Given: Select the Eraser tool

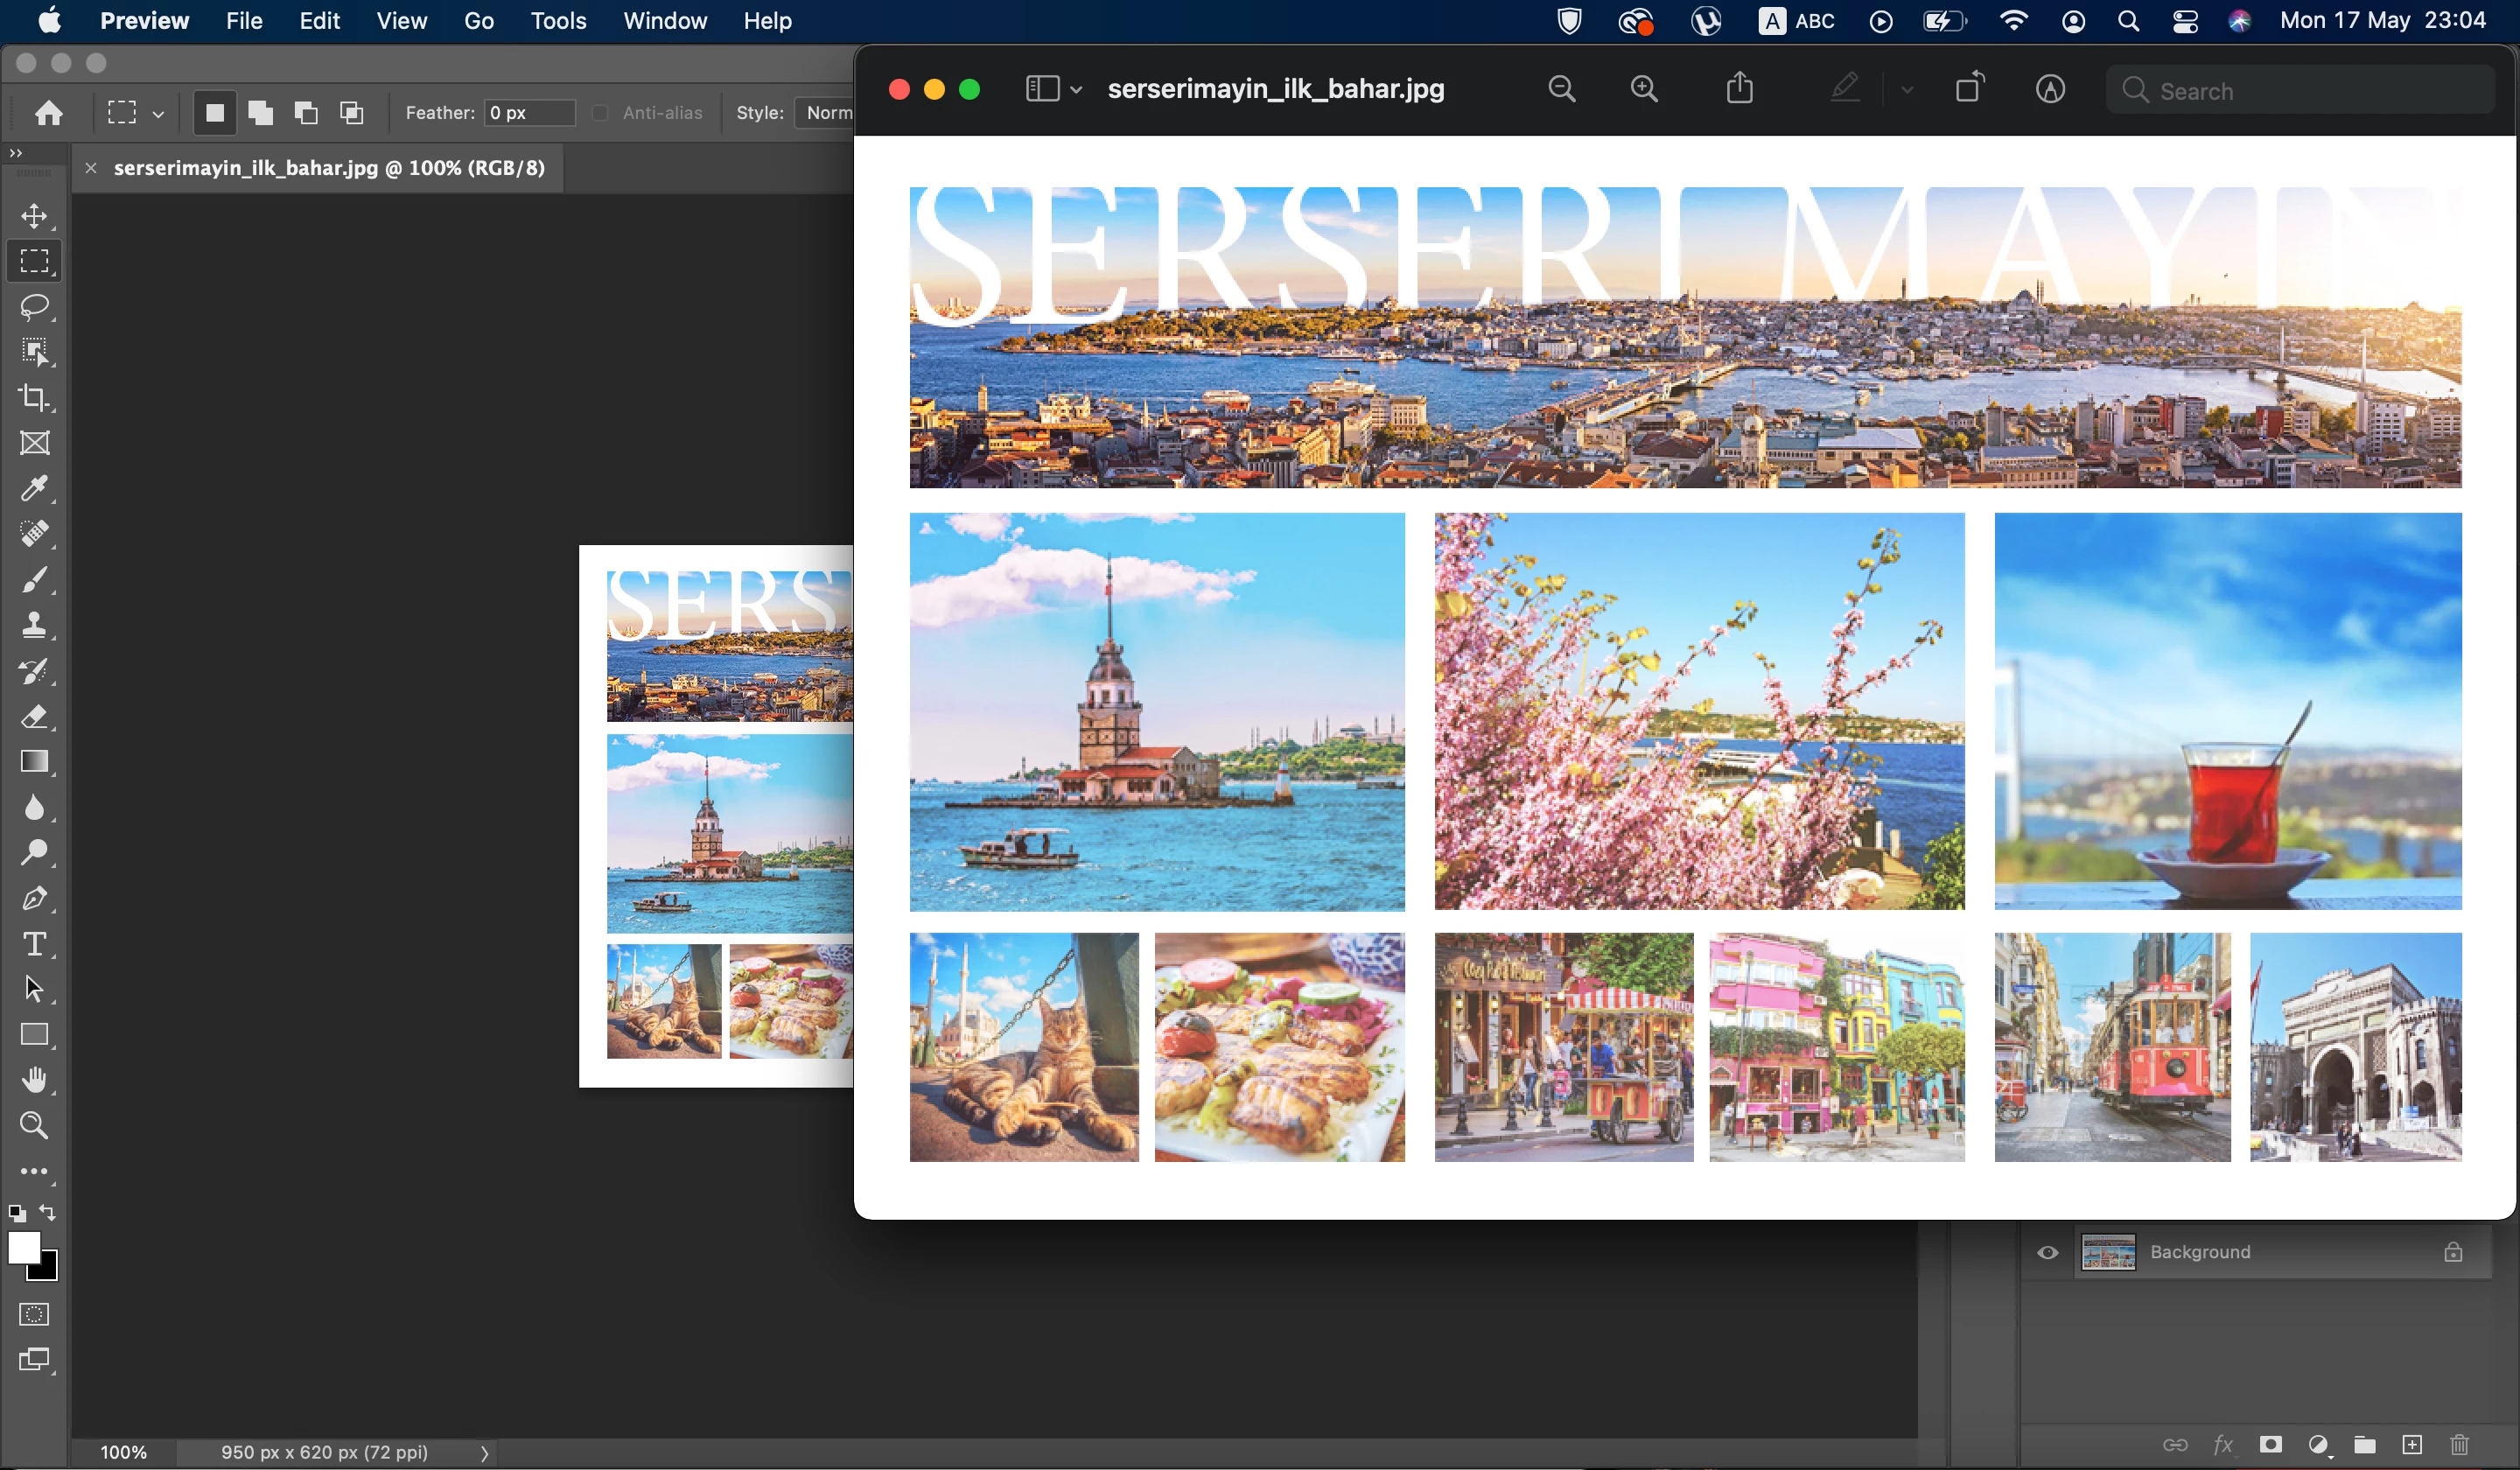Looking at the screenshot, I should 35,716.
